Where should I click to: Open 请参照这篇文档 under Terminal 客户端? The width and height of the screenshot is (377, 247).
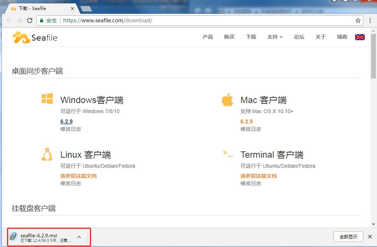pos(259,176)
